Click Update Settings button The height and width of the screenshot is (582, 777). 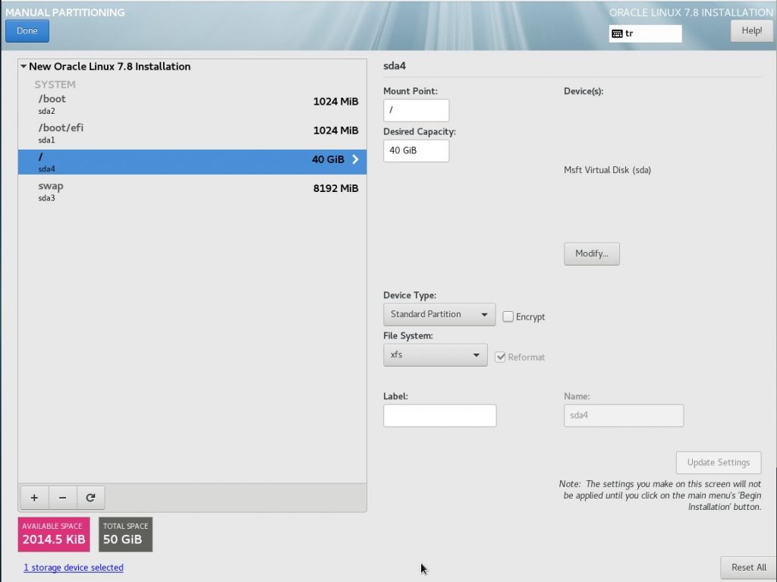point(719,462)
